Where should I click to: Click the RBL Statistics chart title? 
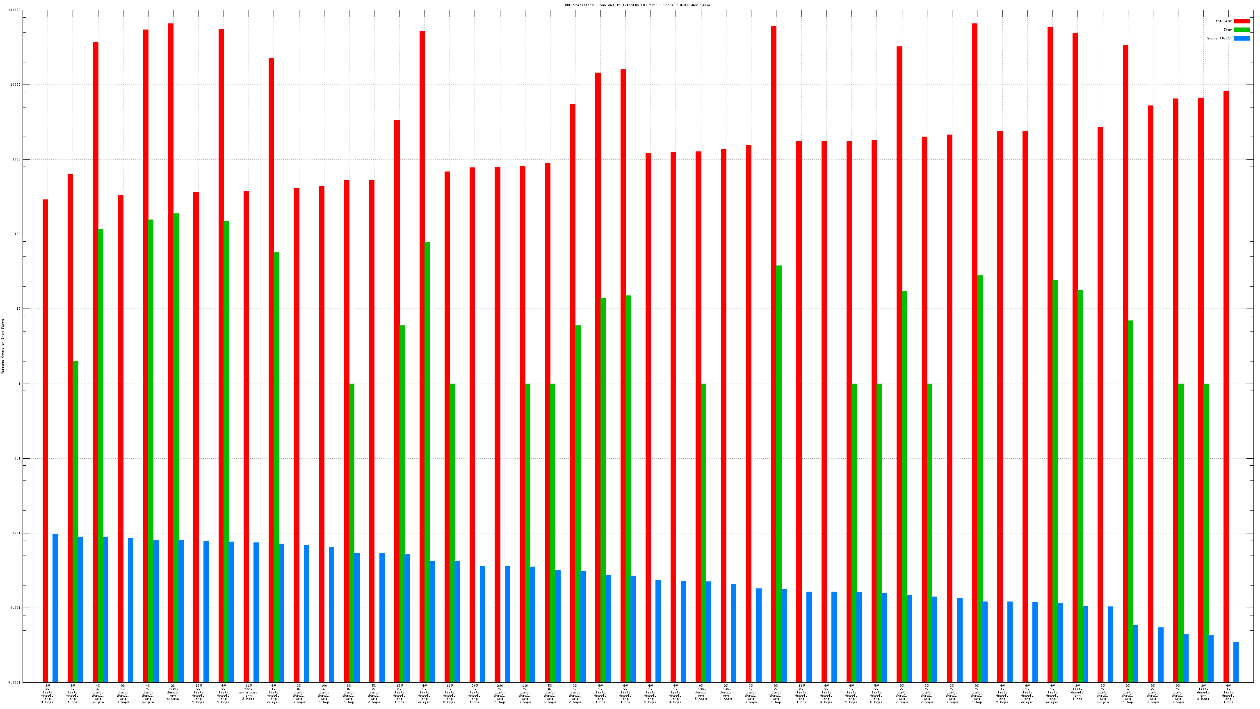[637, 5]
